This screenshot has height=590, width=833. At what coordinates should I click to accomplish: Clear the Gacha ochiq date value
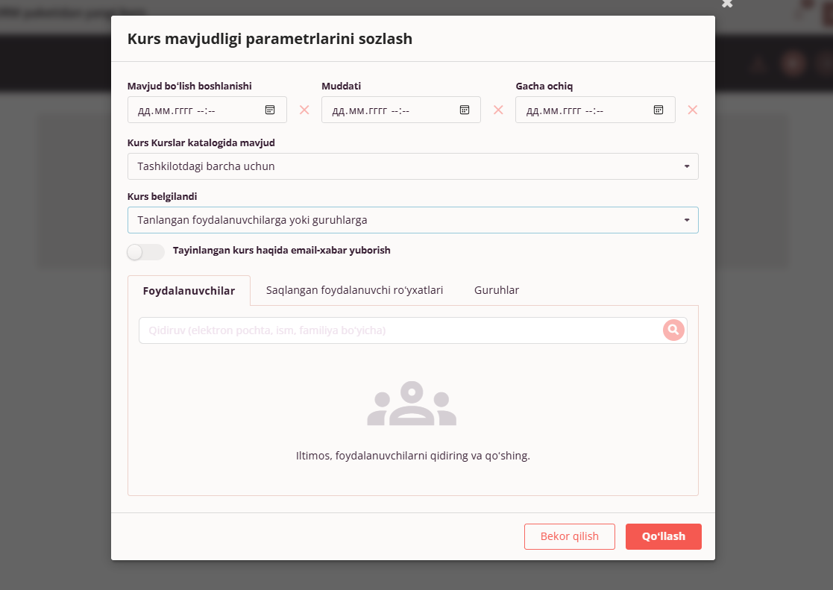point(693,110)
